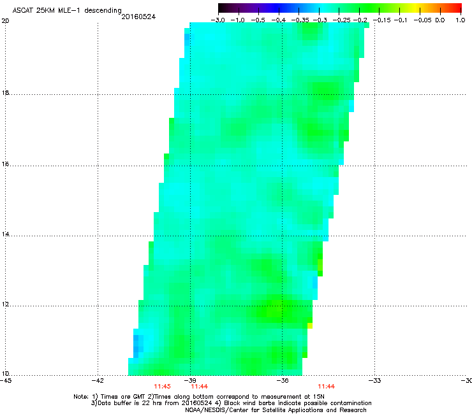Click the color bar label "1.0"
The image size is (472, 414).
461,20
